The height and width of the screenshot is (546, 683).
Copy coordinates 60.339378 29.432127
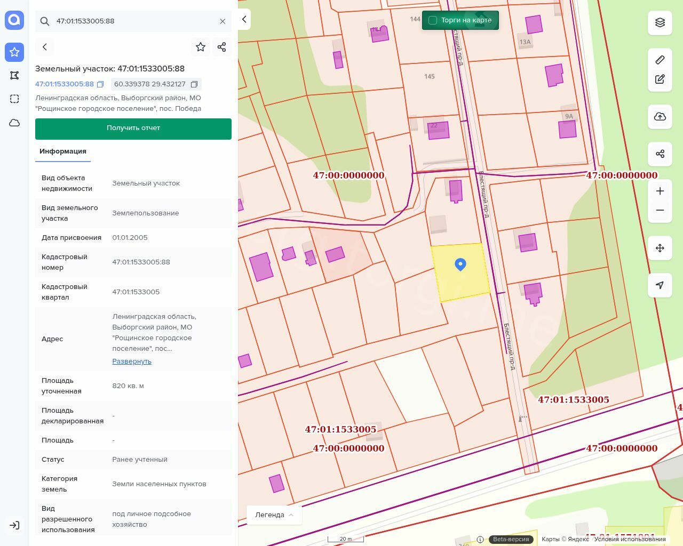194,84
